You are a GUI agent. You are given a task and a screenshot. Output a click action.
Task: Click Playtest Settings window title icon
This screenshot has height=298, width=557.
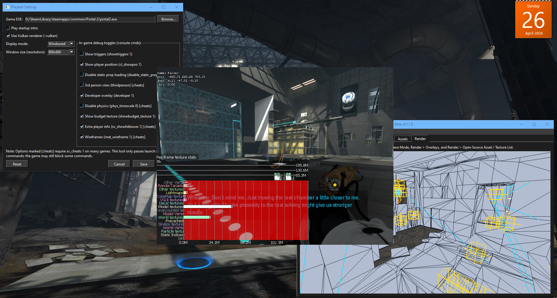pos(7,7)
